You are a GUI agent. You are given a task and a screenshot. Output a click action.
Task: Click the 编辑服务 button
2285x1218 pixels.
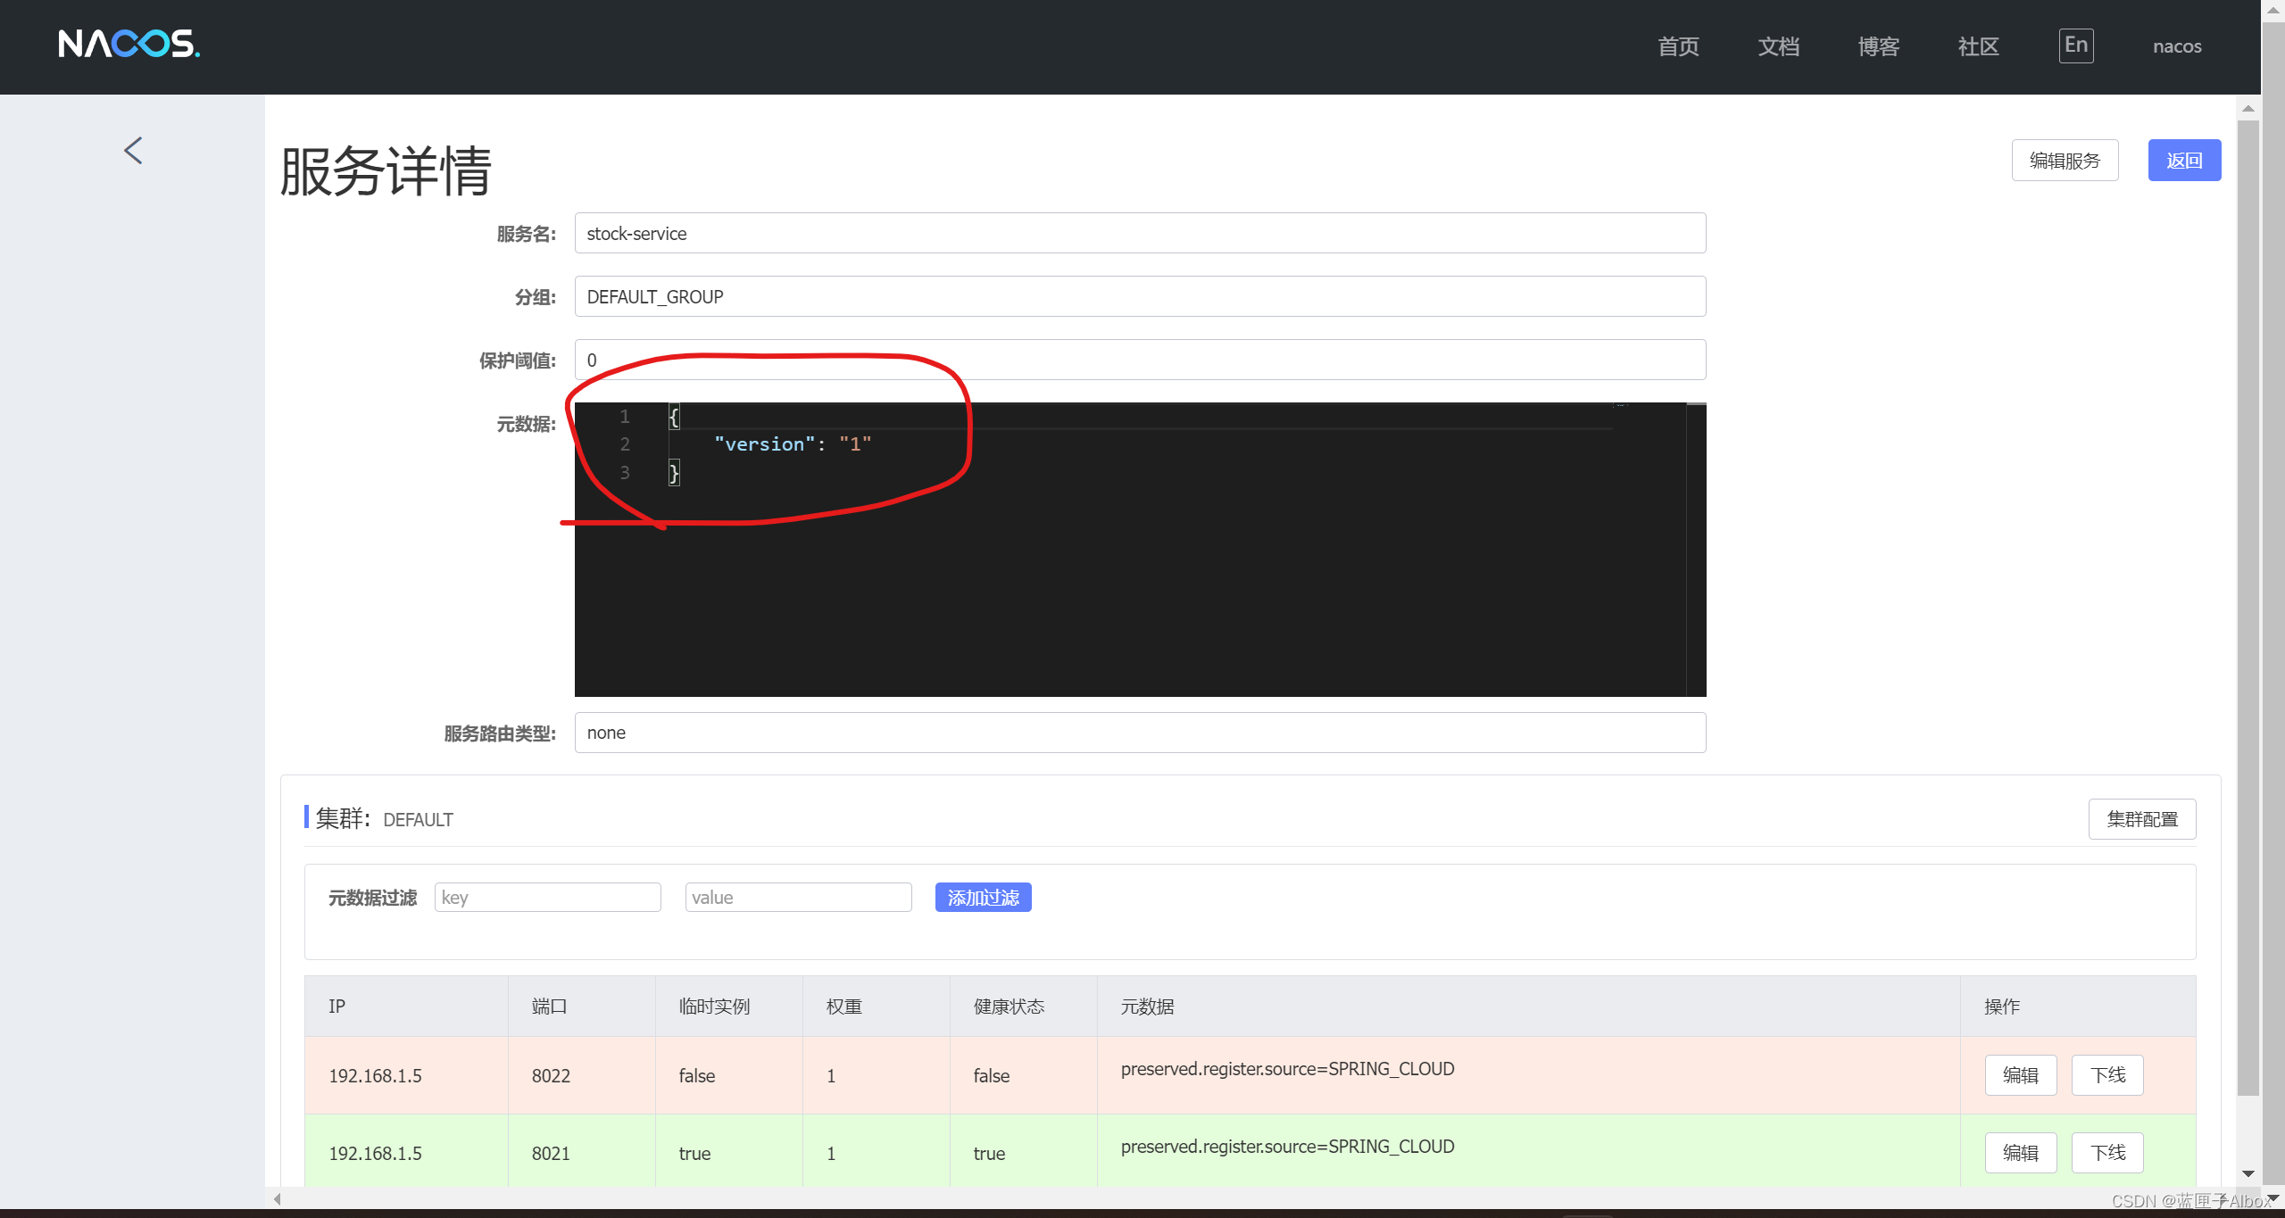tap(2065, 161)
